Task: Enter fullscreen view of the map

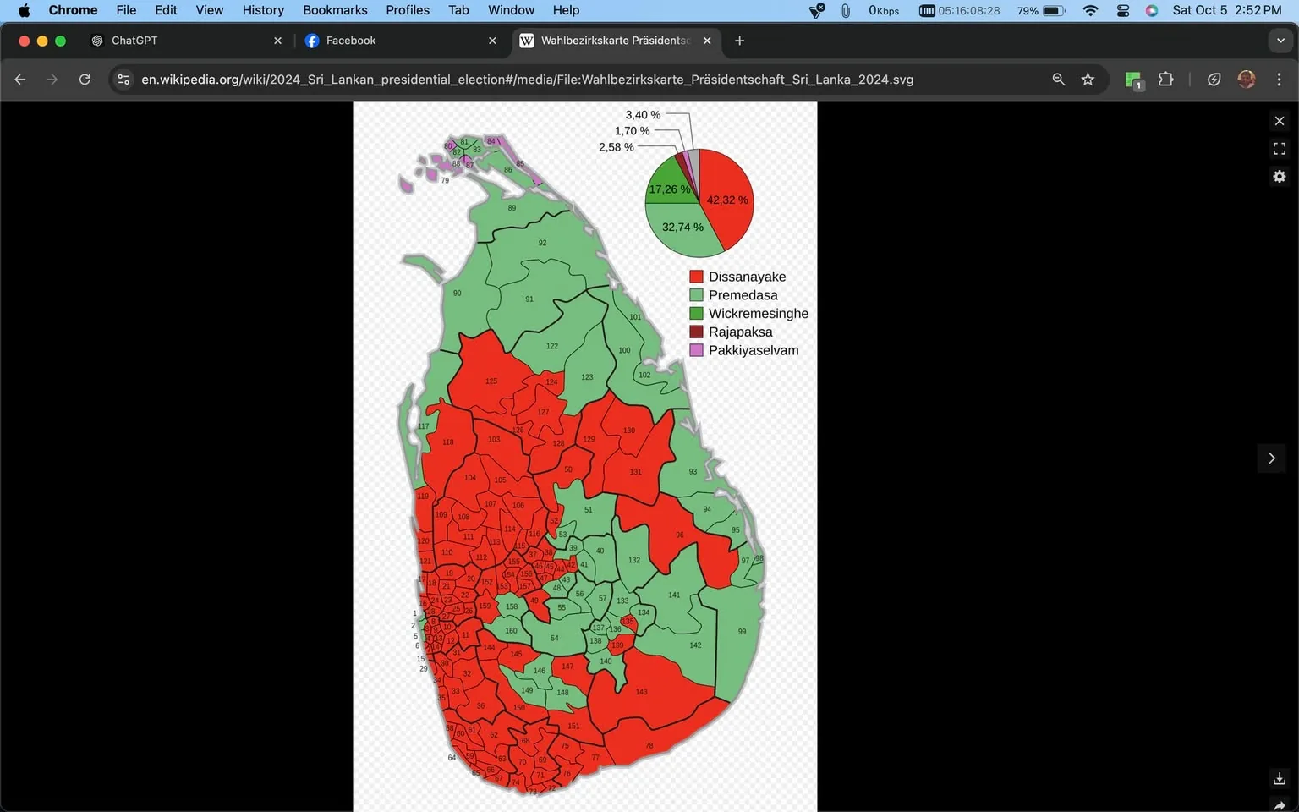Action: (x=1279, y=148)
